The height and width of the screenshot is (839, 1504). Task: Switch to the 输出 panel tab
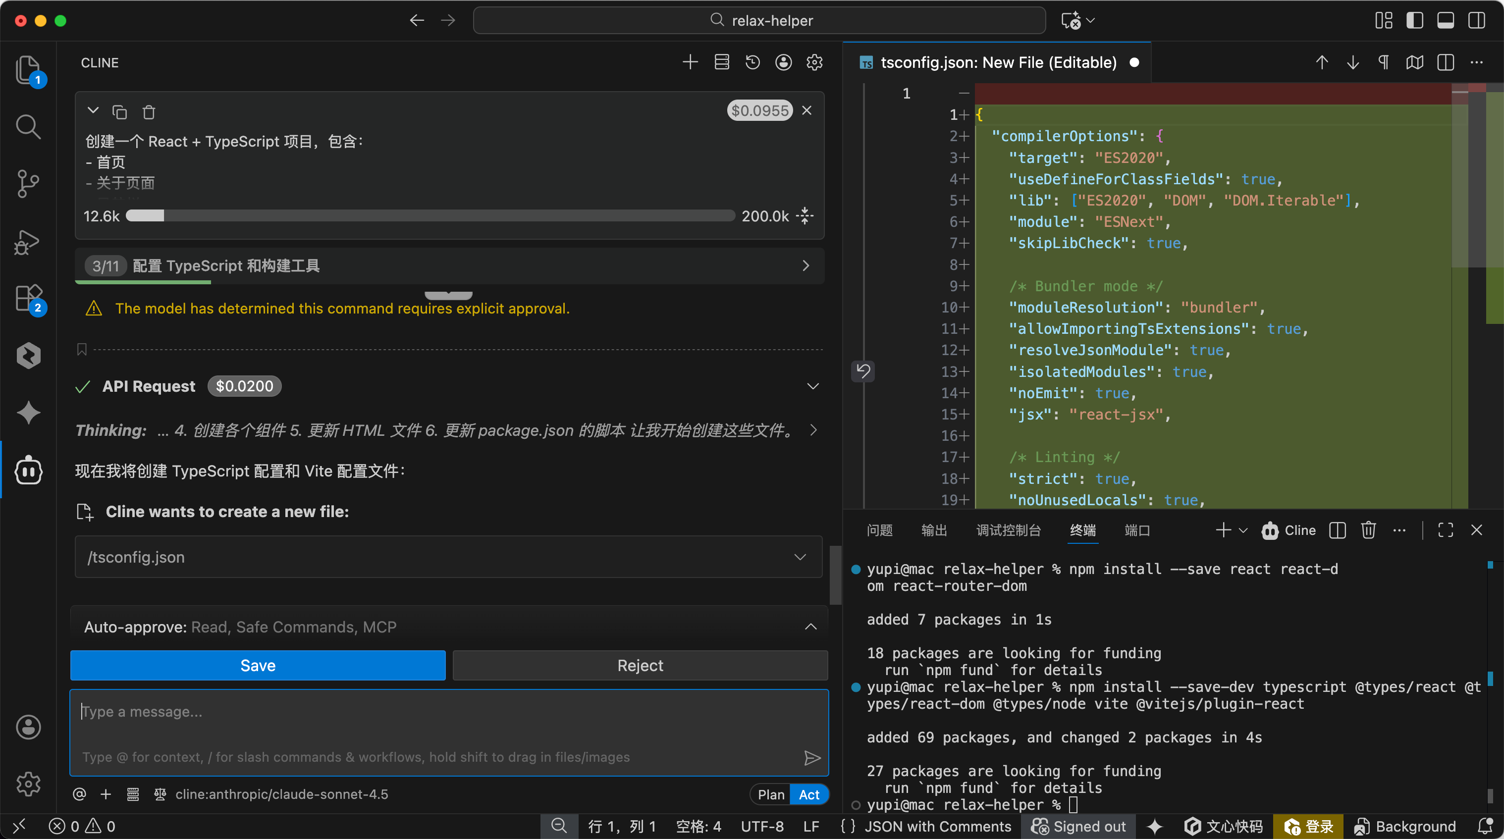pyautogui.click(x=934, y=530)
